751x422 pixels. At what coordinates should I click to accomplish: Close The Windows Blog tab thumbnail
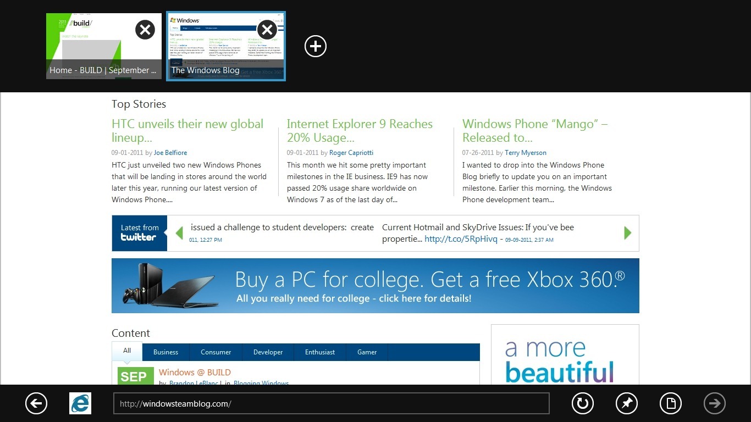tap(267, 29)
